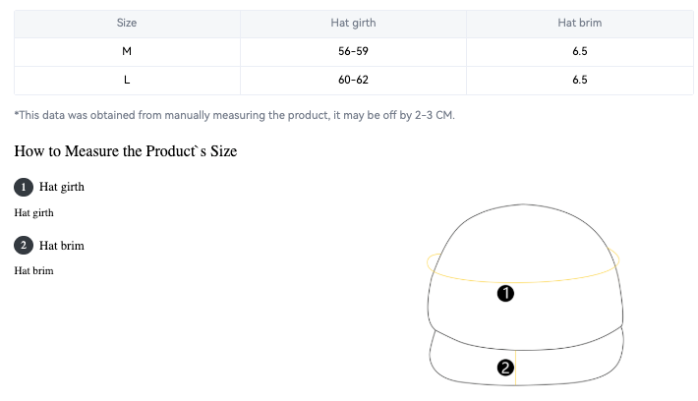Click the Hat girth description text
The width and height of the screenshot is (698, 401).
(33, 213)
